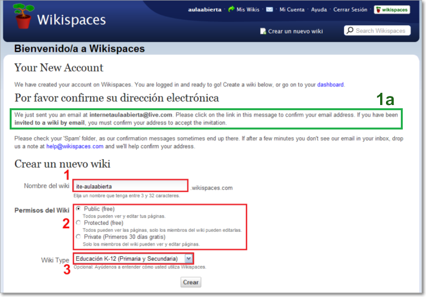Click Crear un nuevo wiki link
This screenshot has width=426, height=297.
[x=296, y=31]
